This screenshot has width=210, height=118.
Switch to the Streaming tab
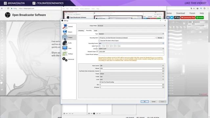[x=81, y=30]
